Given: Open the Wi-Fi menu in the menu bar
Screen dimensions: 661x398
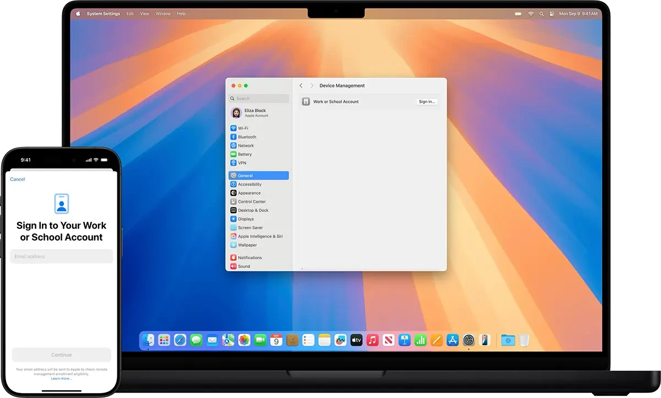Looking at the screenshot, I should click(531, 13).
